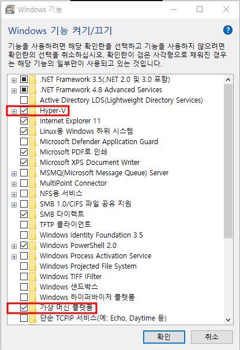
Task: Expand MSMQ Server tree node
Action: tap(14, 174)
